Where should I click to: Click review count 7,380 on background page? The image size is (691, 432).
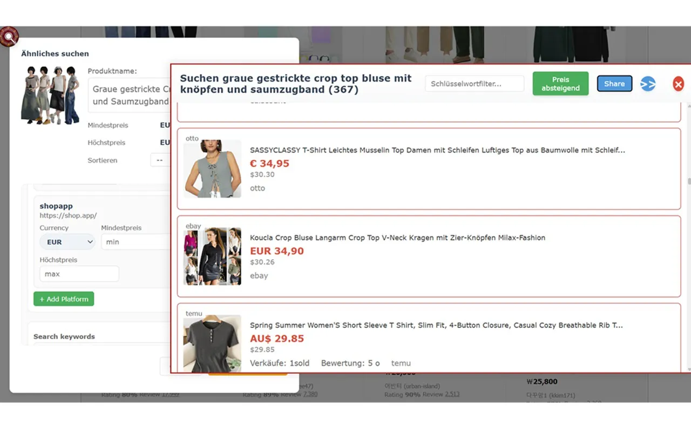pos(310,394)
